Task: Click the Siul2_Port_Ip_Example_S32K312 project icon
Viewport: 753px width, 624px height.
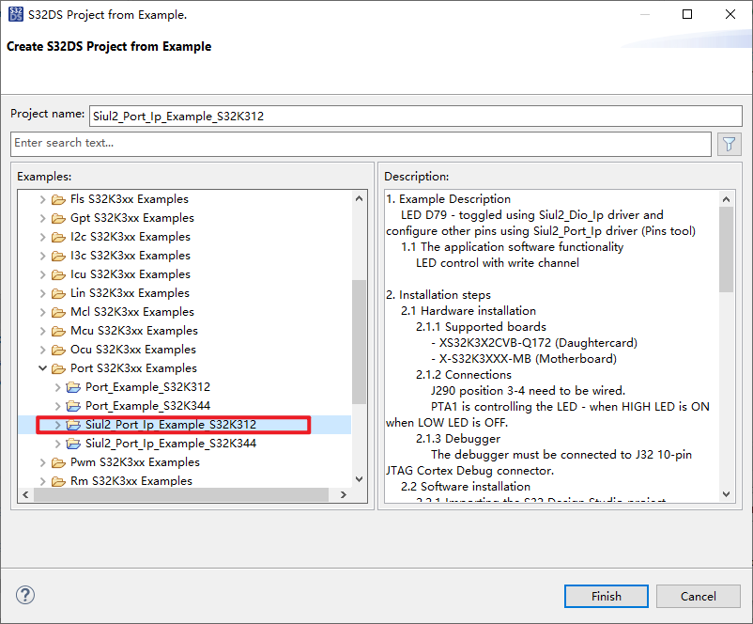Action: (73, 425)
